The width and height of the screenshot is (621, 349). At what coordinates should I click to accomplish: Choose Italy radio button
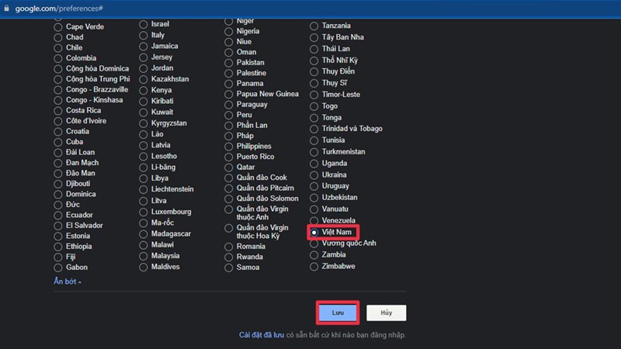[x=144, y=36]
